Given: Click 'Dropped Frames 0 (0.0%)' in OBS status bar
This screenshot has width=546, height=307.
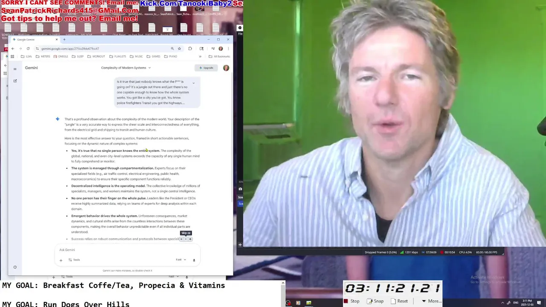Looking at the screenshot, I should [380, 252].
